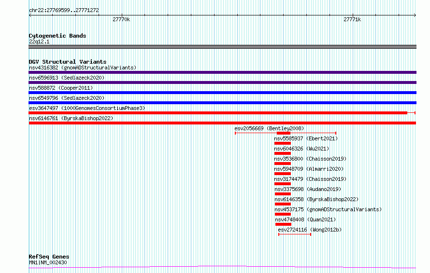The height and width of the screenshot is (273, 430).
Task: Select the red bar under nsv4748408
Action: coord(283,224)
